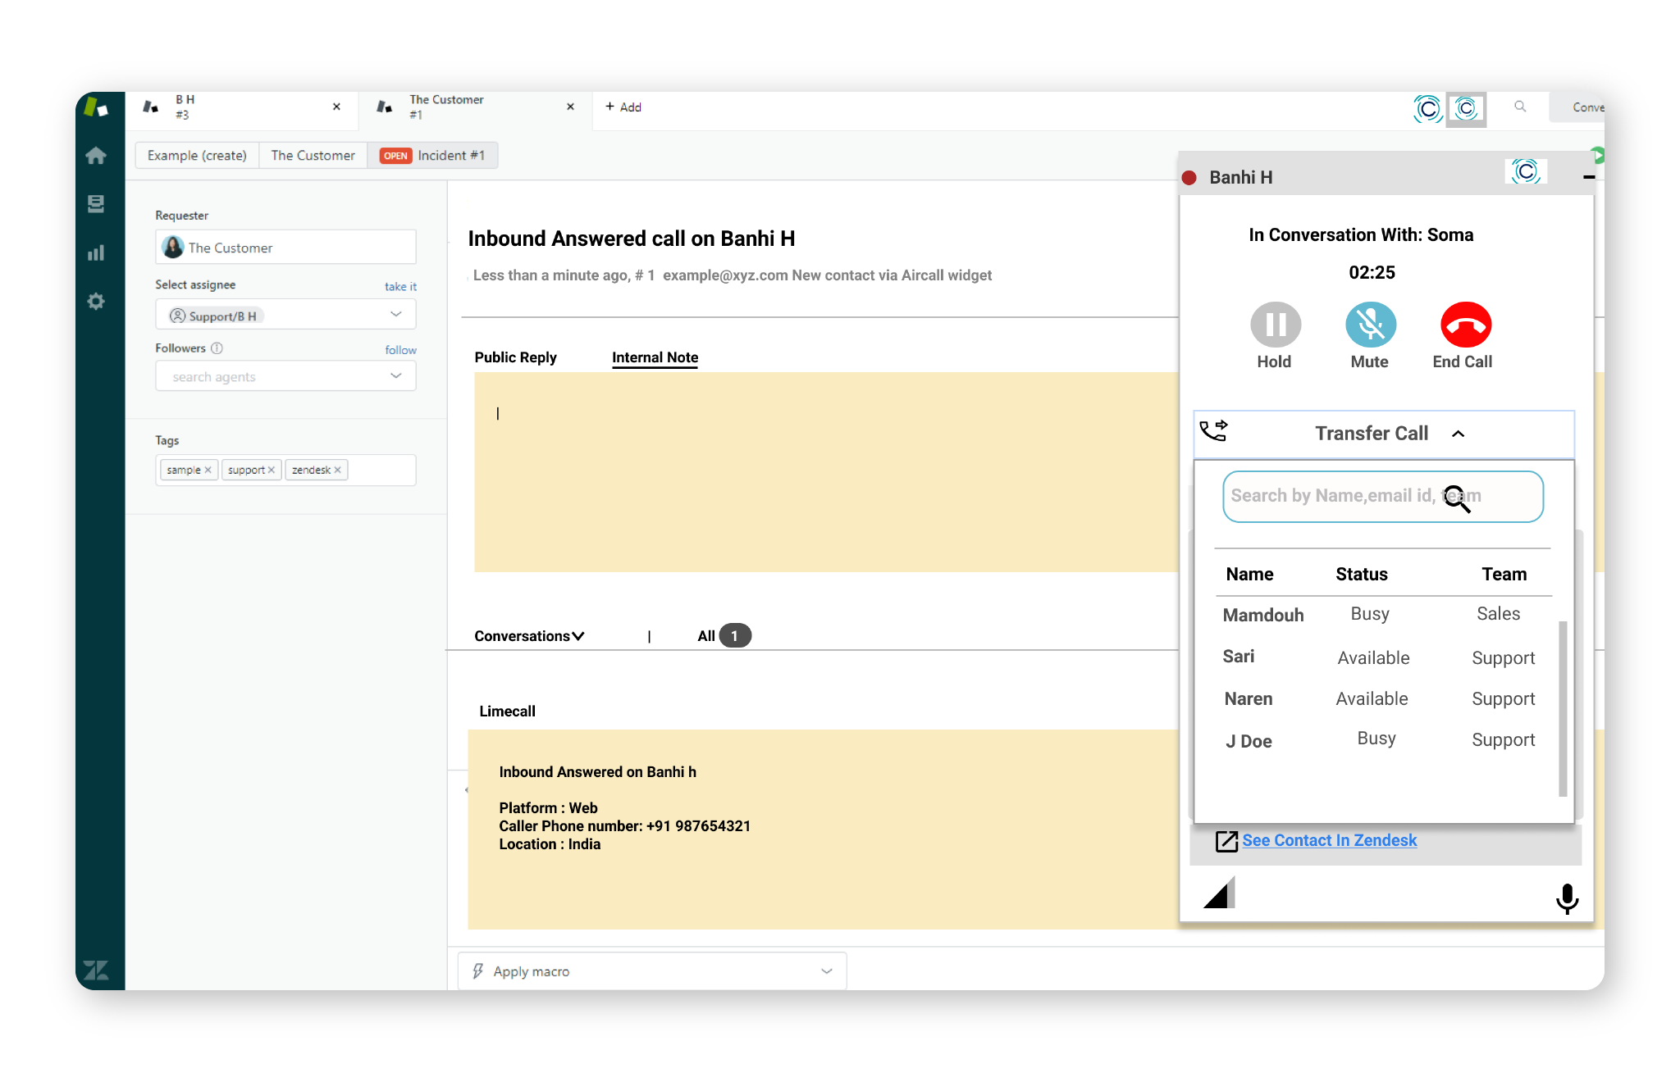Click the microphone icon at widget bottom
Image resolution: width=1680 pixels, height=1082 pixels.
(1567, 898)
